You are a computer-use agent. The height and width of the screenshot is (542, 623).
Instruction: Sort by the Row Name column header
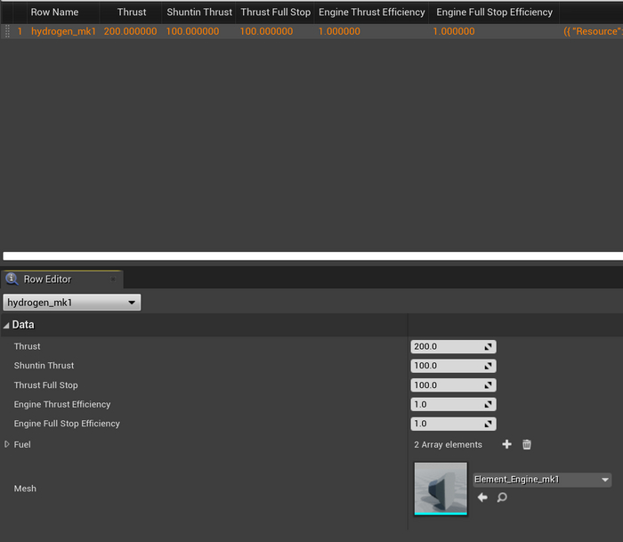pyautogui.click(x=54, y=12)
